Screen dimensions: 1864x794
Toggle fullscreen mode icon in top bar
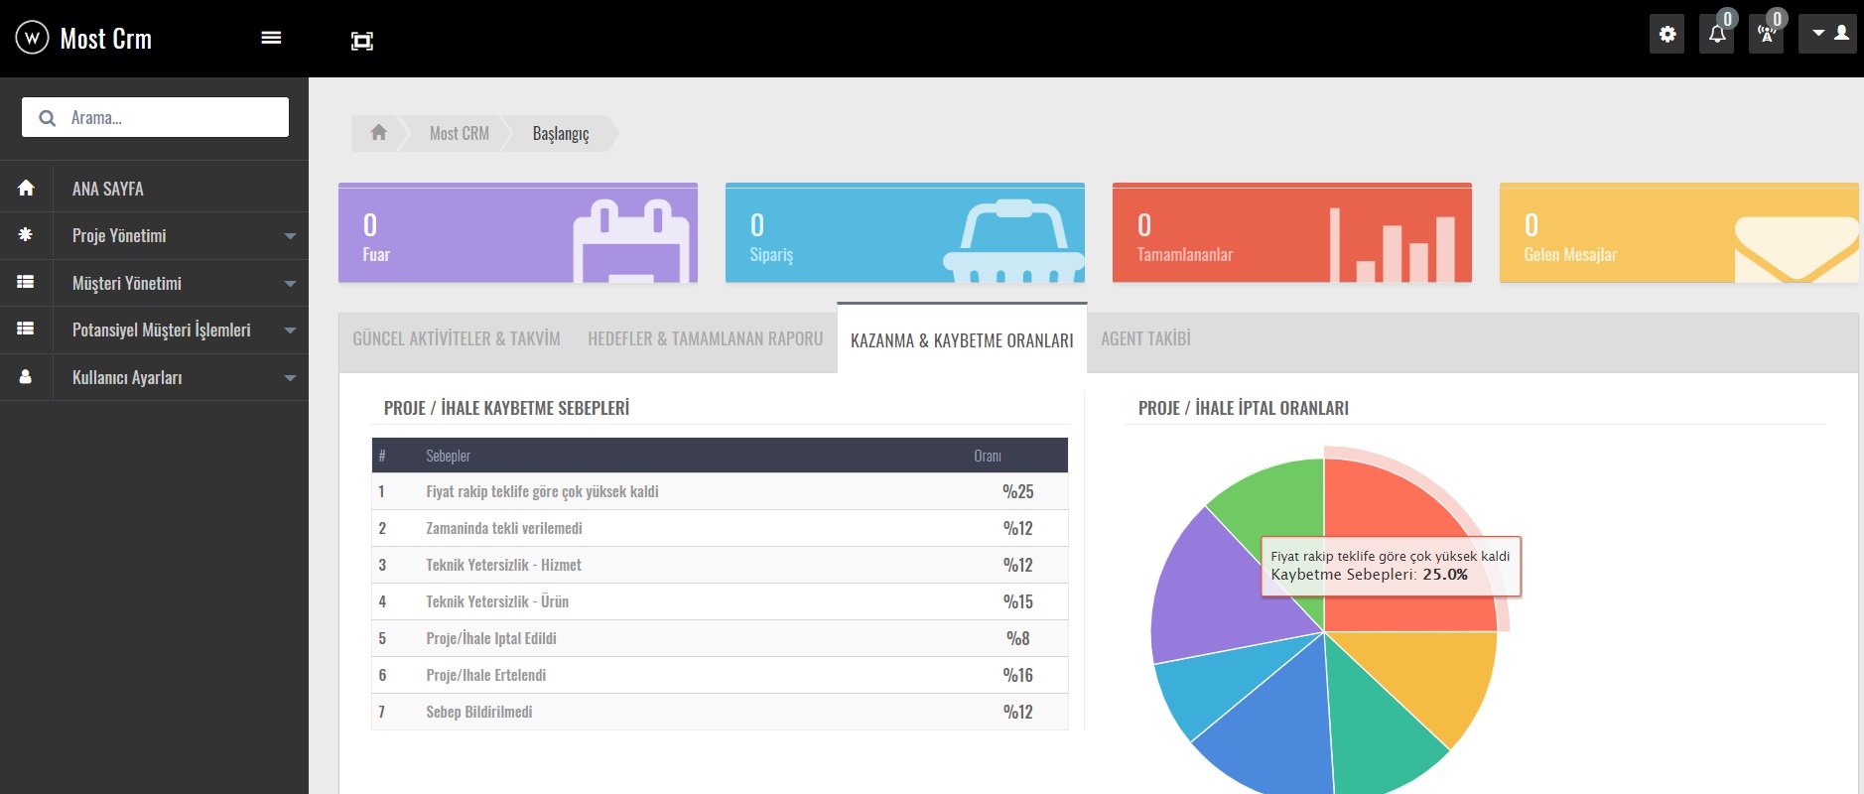362,41
